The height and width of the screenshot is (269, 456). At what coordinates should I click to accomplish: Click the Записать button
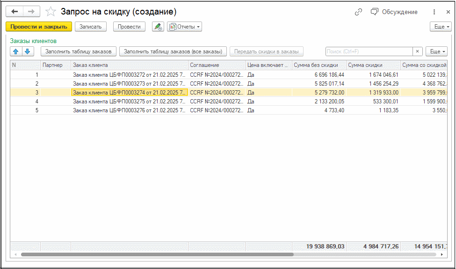pyautogui.click(x=90, y=27)
